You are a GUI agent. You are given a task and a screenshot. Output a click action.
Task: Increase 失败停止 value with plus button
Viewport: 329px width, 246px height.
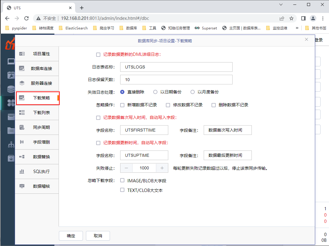coord(162,168)
